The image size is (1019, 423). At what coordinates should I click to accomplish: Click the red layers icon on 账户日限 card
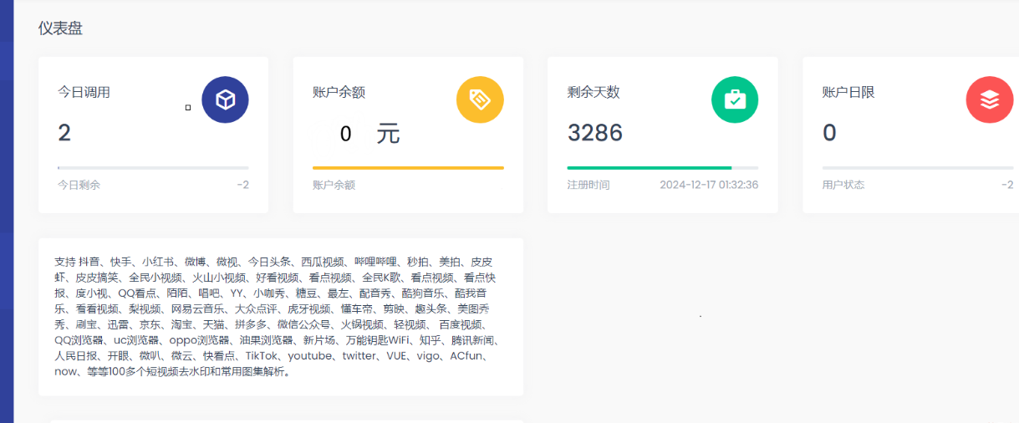point(990,100)
